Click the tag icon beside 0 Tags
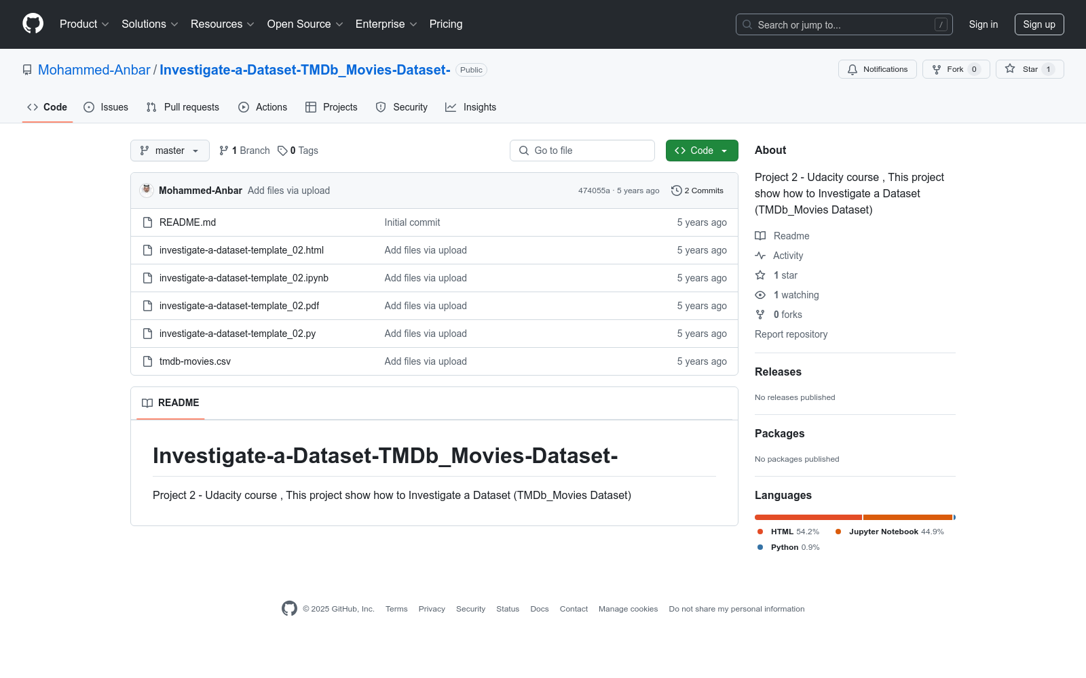 [282, 151]
